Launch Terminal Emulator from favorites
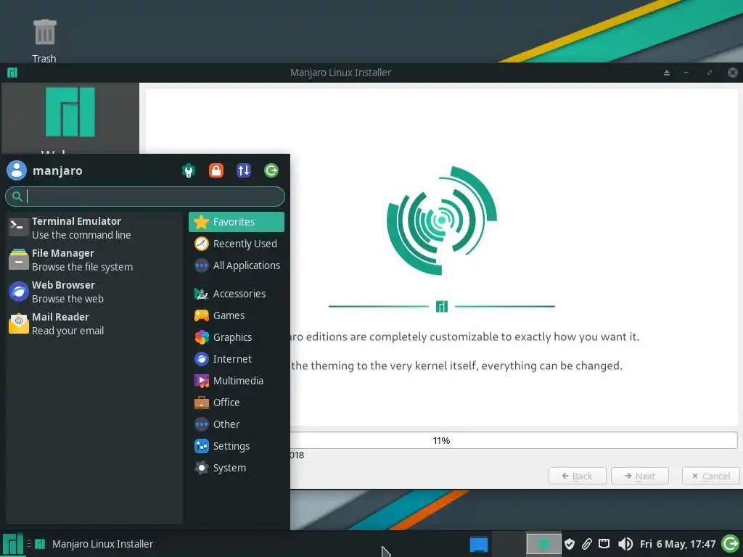Screen dimensions: 743x557 pyautogui.click(x=95, y=228)
